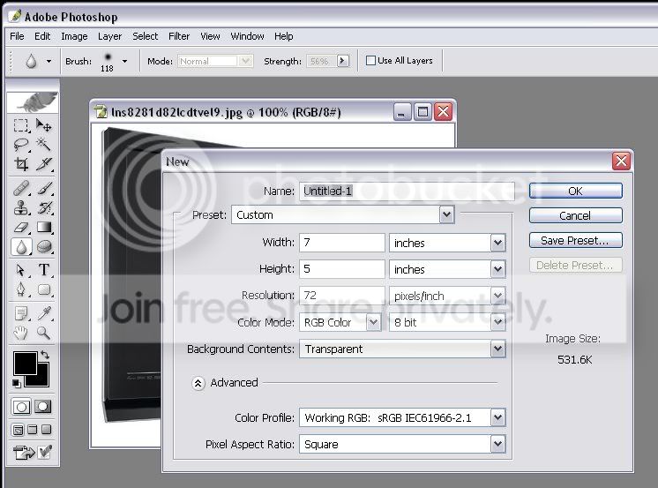Select the Brush tool in toolbox
The height and width of the screenshot is (488, 658).
tap(43, 188)
